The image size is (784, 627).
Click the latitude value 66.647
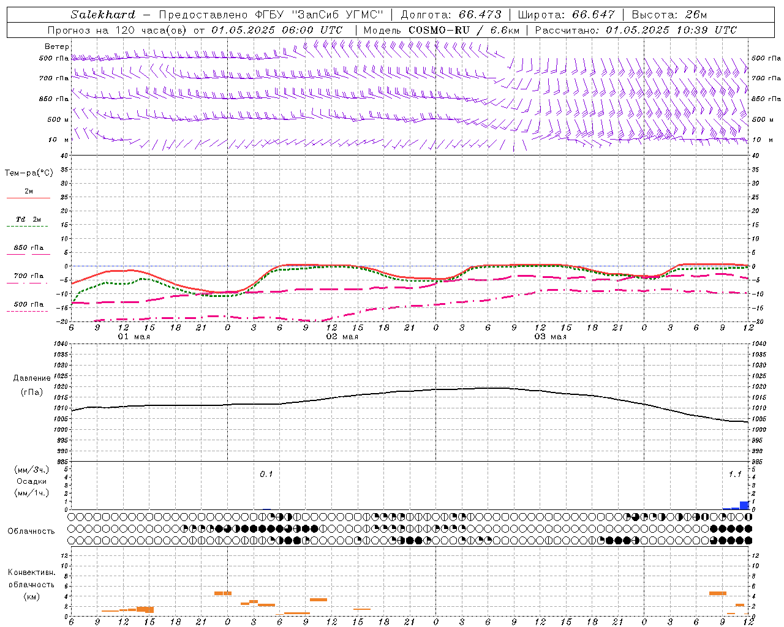593,15
